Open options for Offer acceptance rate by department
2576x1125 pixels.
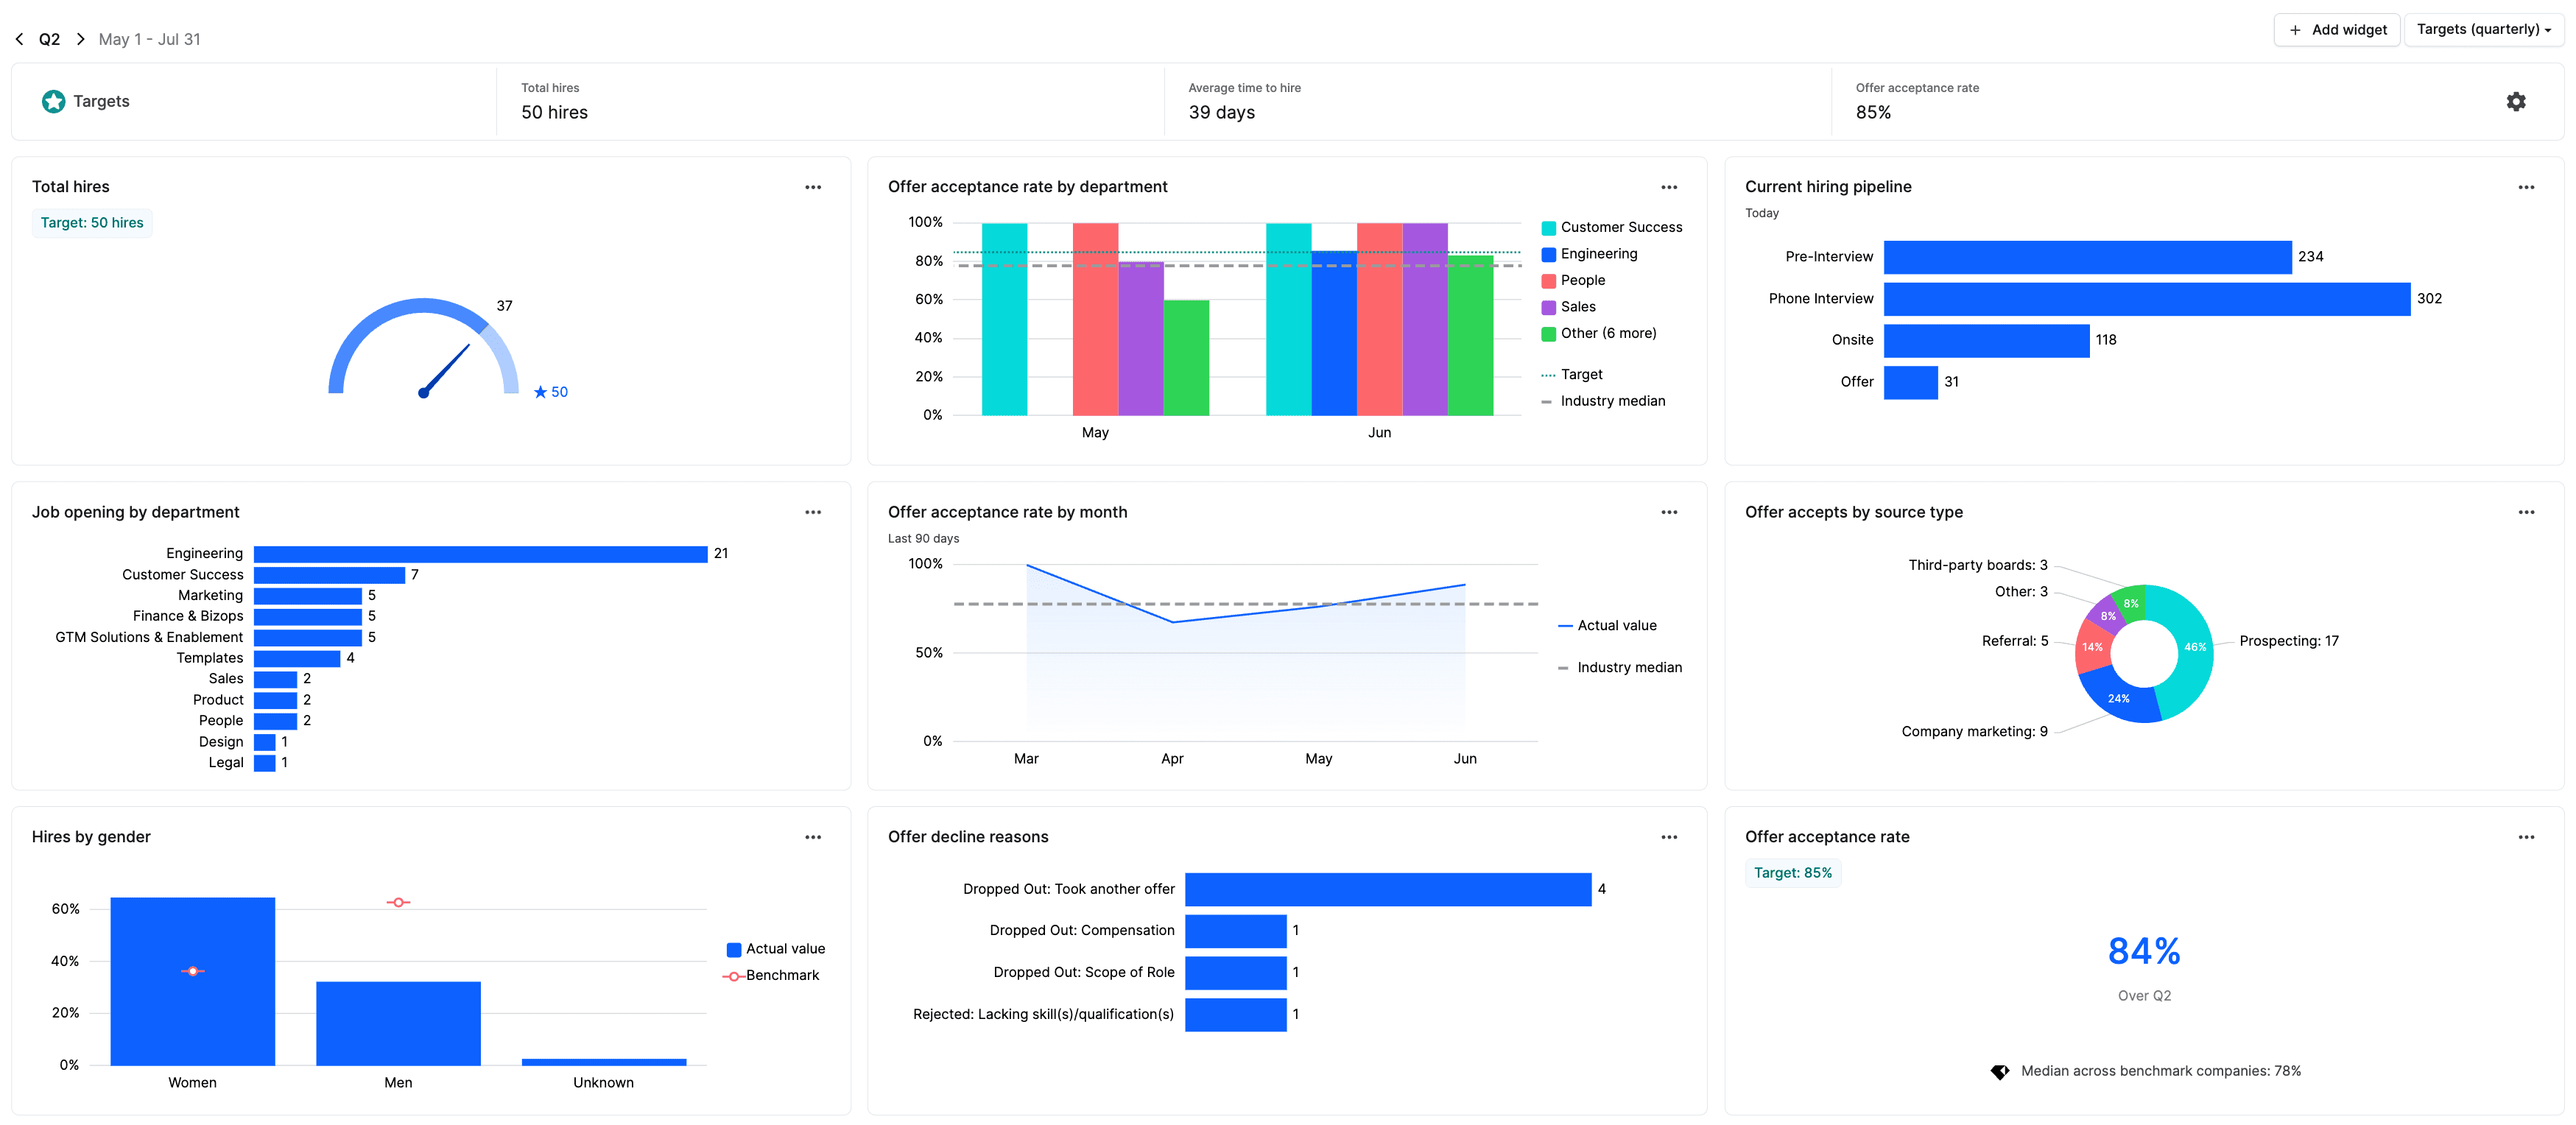(1669, 187)
